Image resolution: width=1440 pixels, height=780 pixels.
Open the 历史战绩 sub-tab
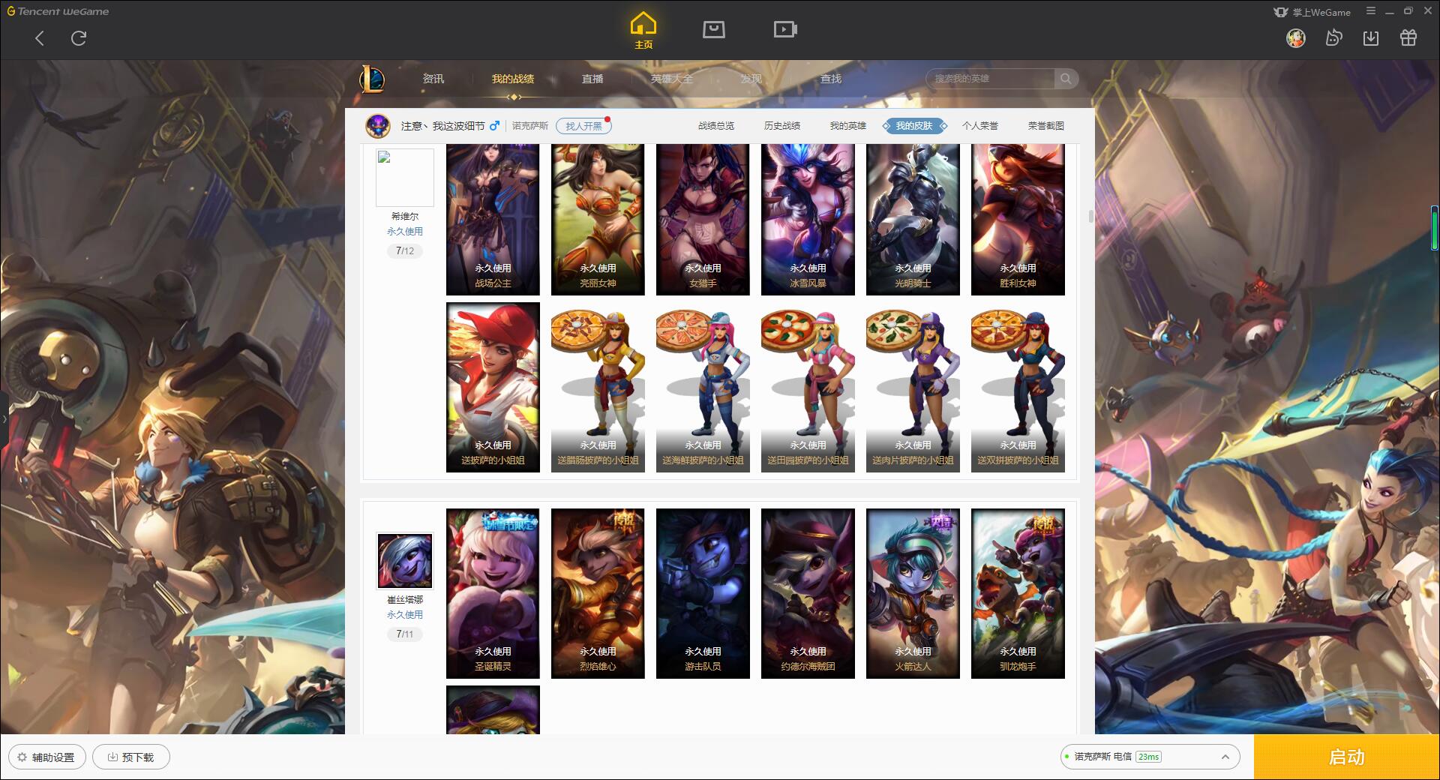[x=782, y=126]
